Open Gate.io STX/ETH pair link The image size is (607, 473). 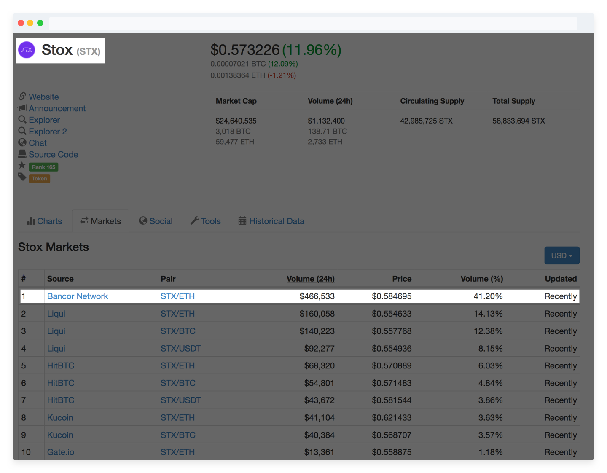(x=177, y=452)
